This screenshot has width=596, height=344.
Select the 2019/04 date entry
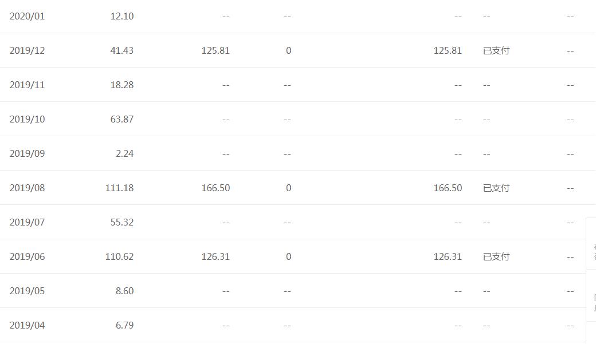(27, 325)
